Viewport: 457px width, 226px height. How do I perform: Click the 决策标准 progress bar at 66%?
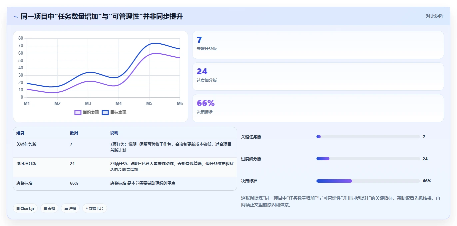368,181
